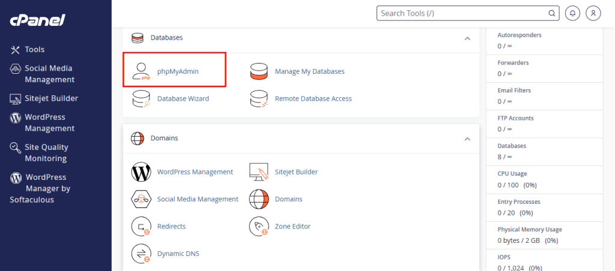Click the Manage My Databases icon

259,71
